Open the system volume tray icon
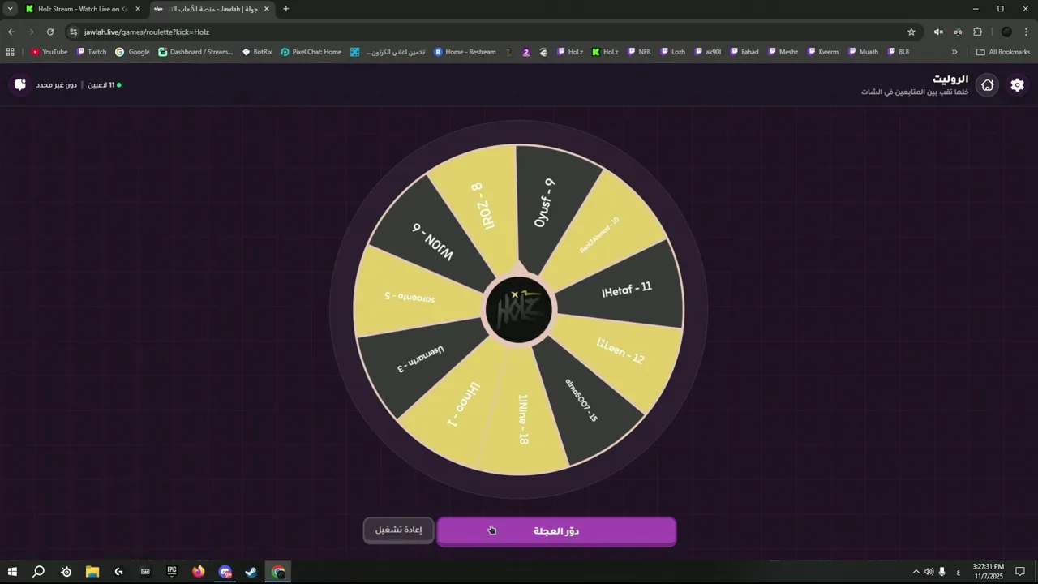The width and height of the screenshot is (1038, 584). pyautogui.click(x=929, y=572)
